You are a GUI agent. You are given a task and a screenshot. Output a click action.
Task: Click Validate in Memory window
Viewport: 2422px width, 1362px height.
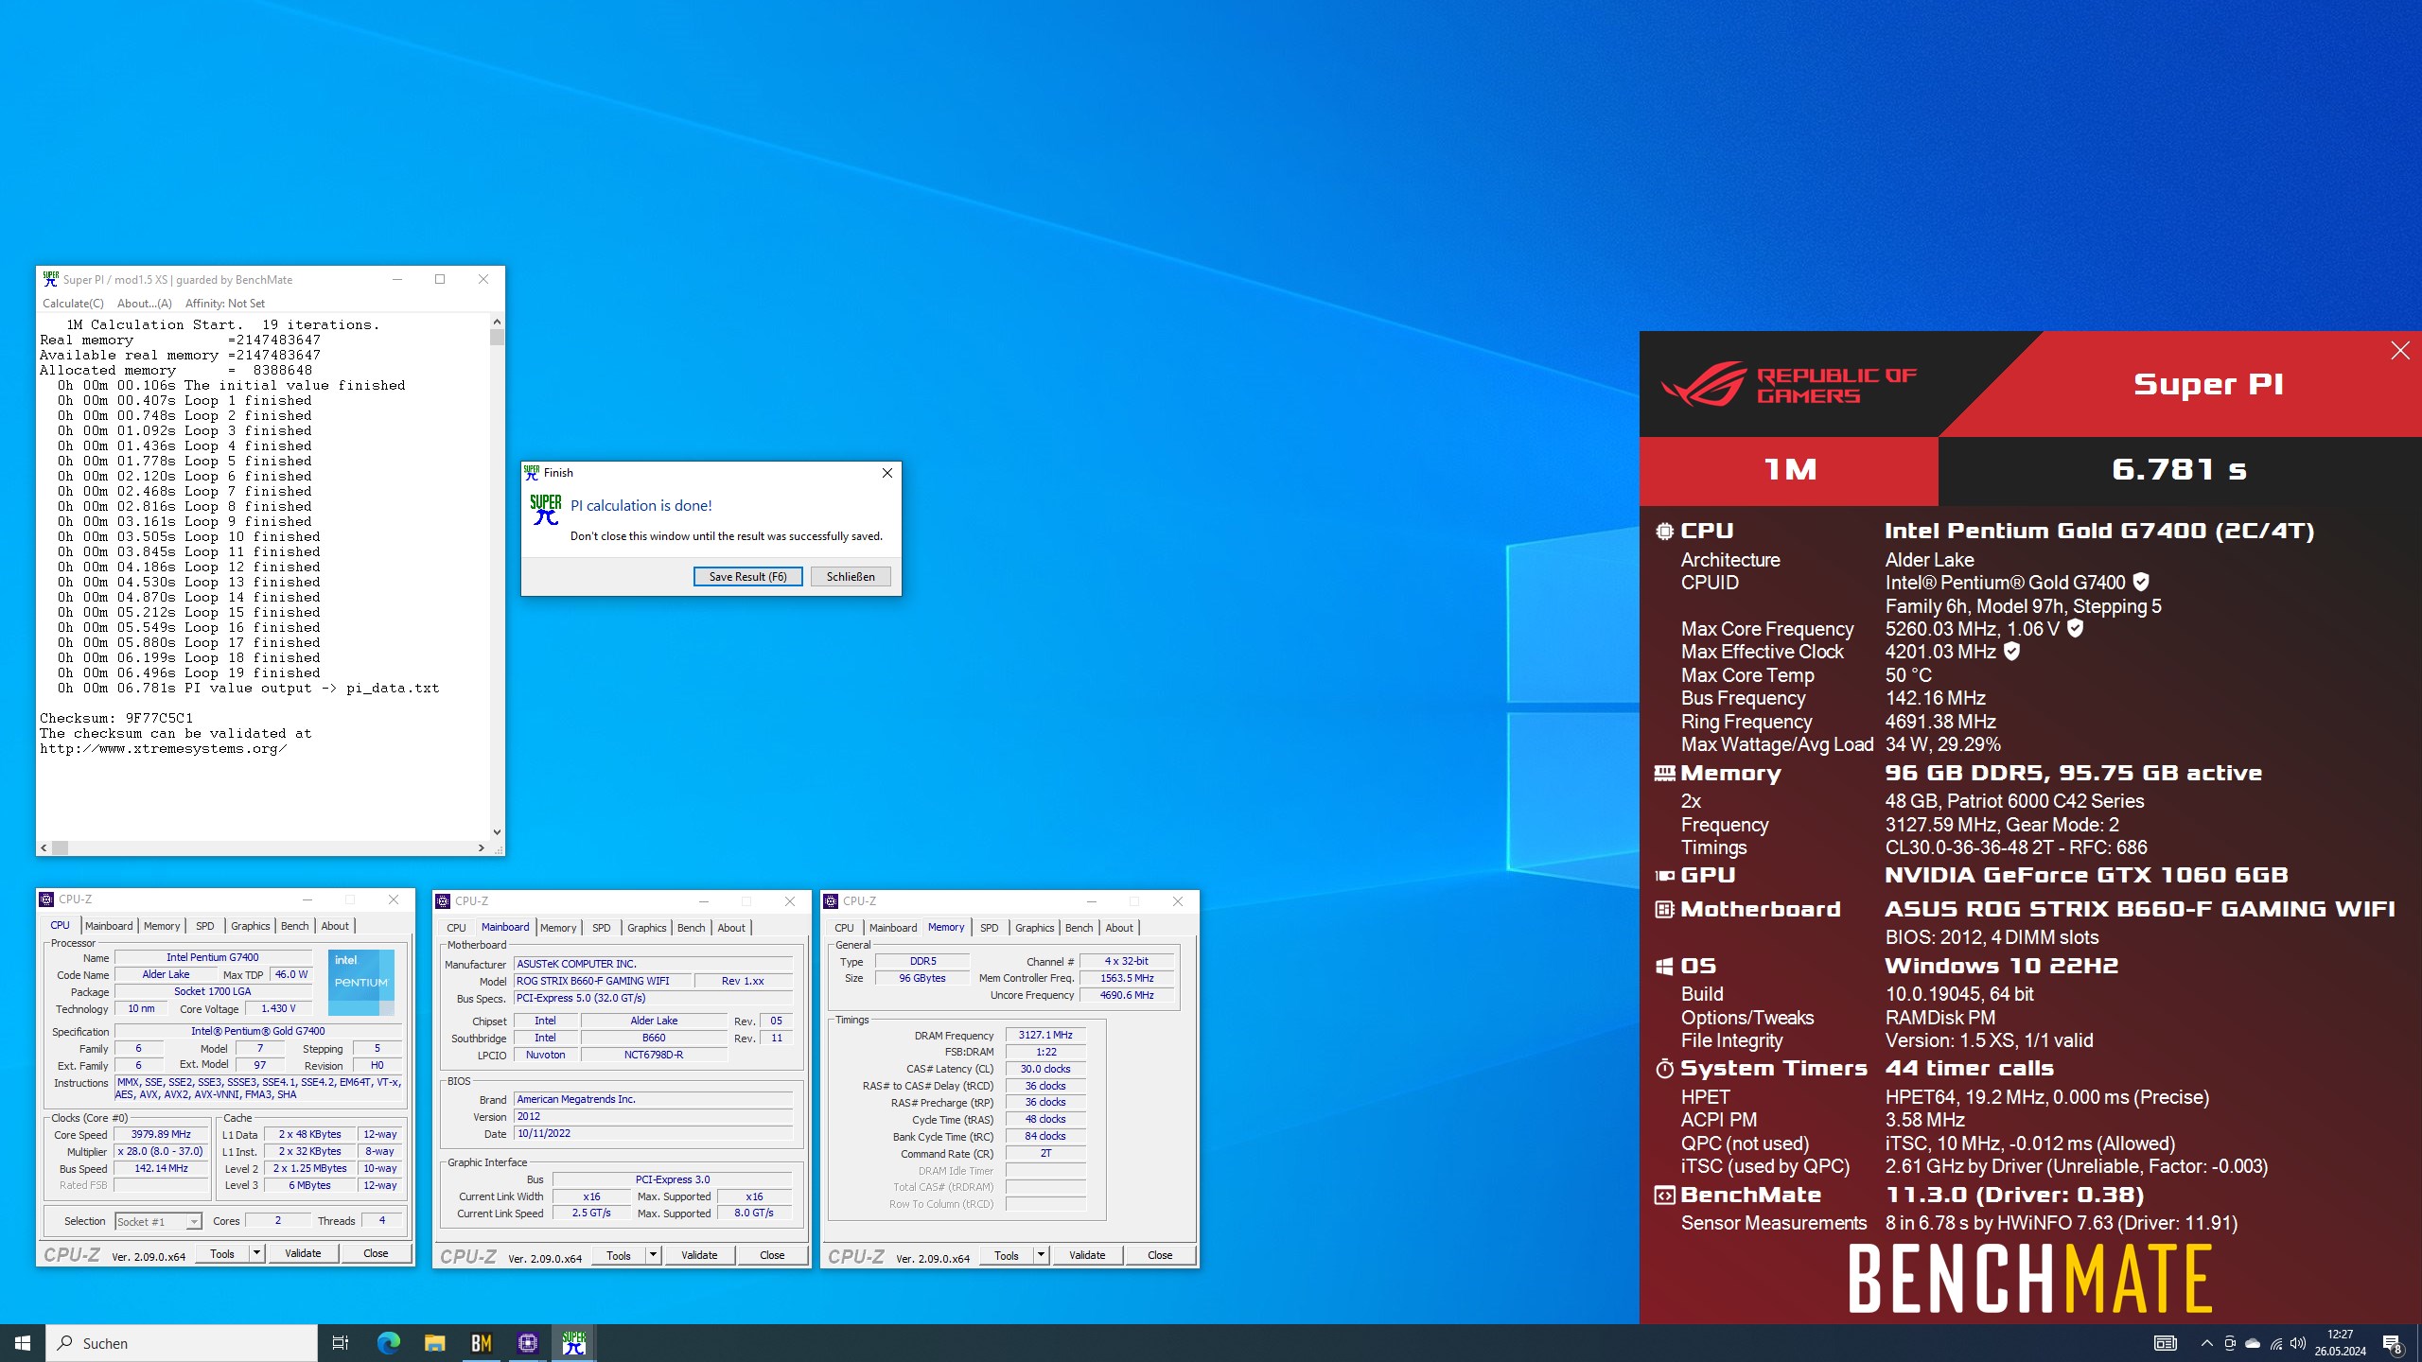1087,1255
